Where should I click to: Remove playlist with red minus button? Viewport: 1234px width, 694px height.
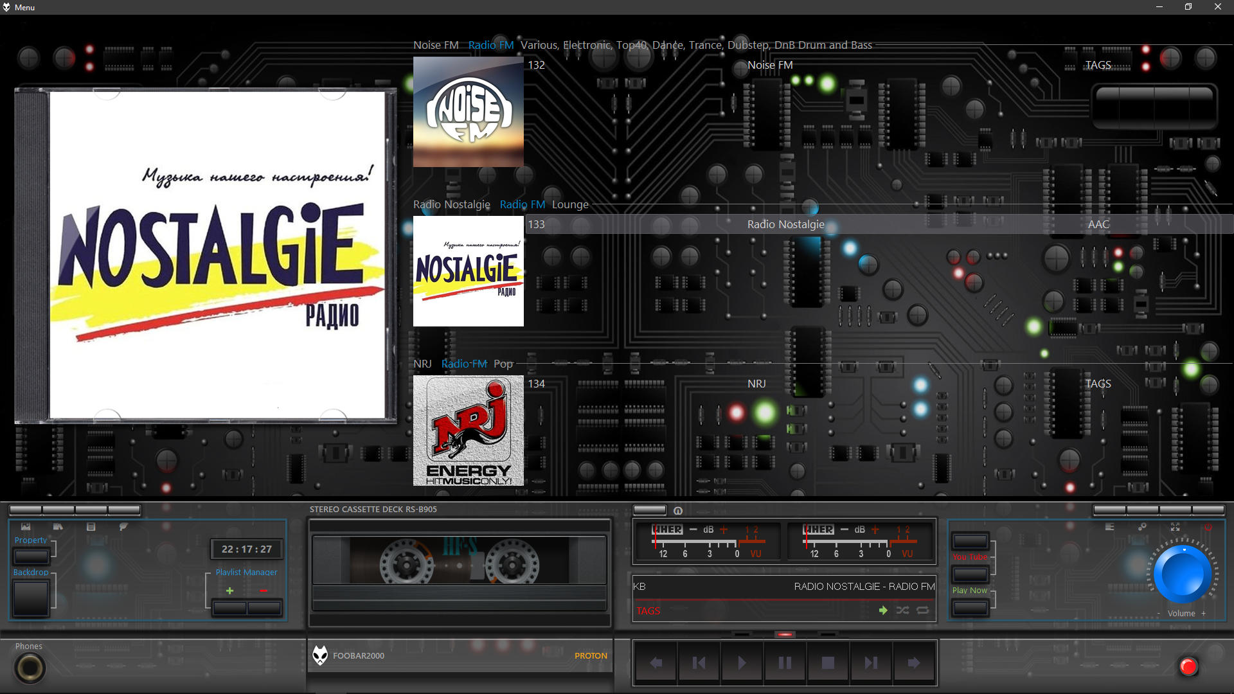click(x=264, y=591)
